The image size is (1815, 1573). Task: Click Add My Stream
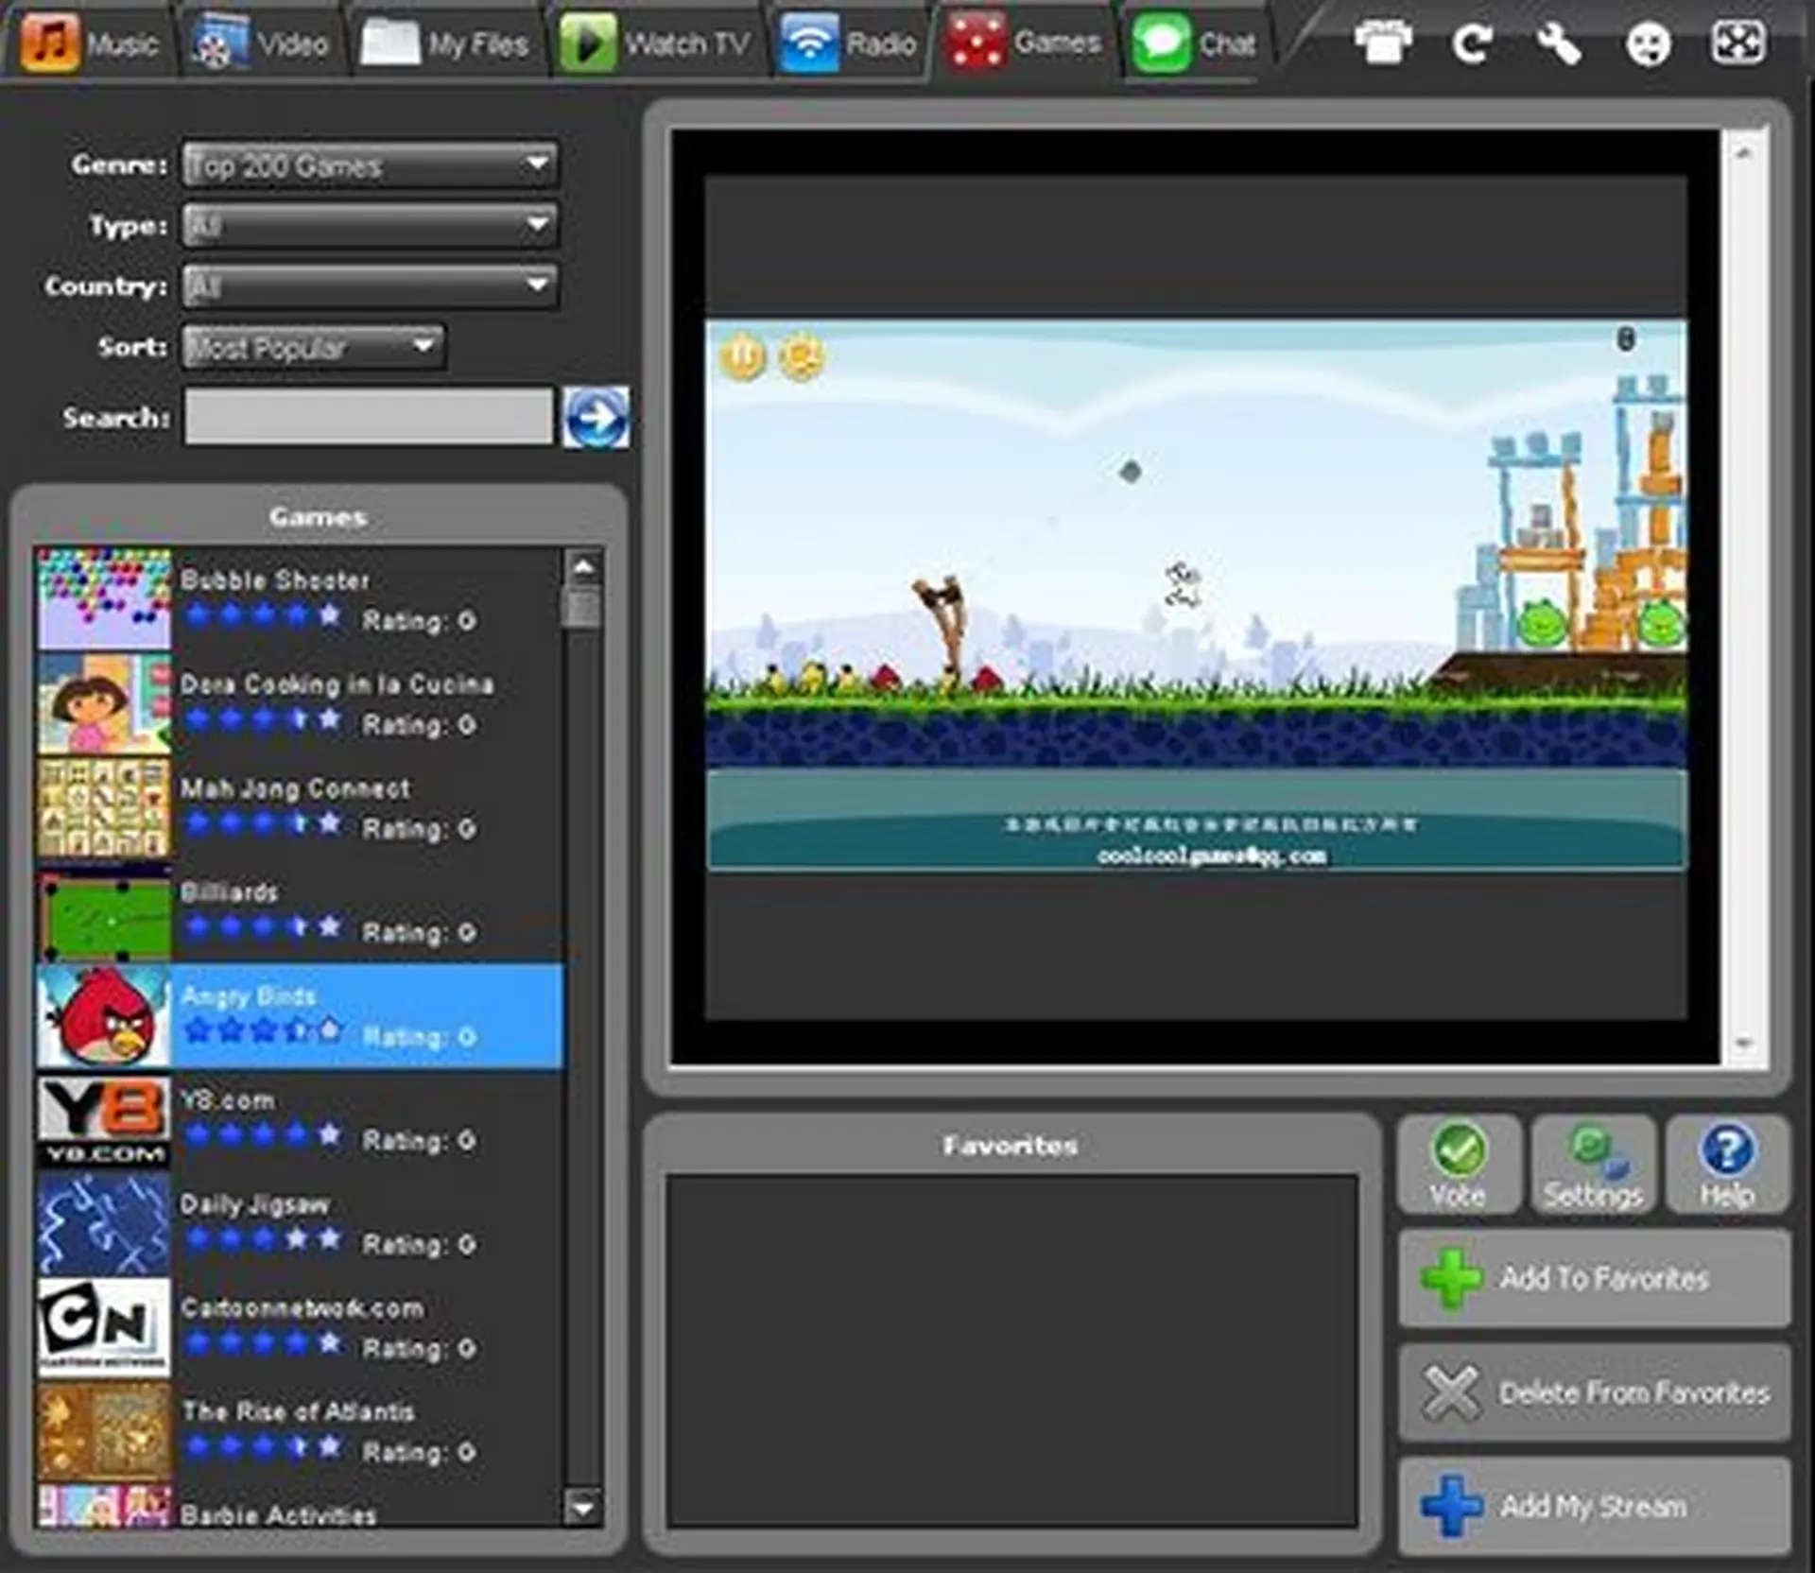point(1595,1505)
